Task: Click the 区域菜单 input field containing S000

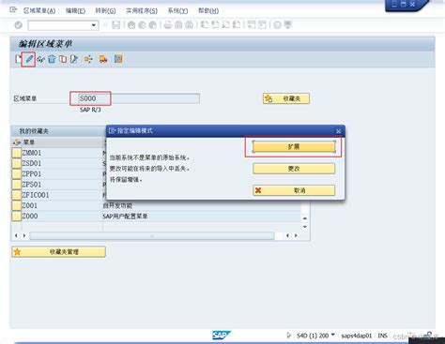Action: pyautogui.click(x=139, y=98)
